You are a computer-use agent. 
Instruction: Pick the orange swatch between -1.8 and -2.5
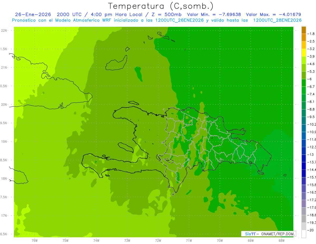[304, 38]
